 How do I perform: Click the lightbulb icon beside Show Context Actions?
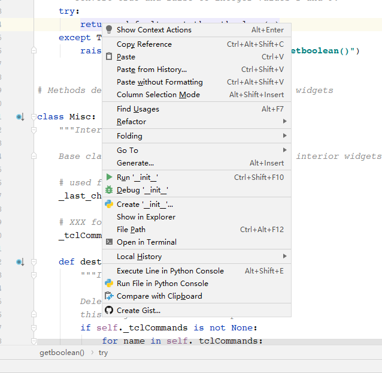tap(109, 29)
